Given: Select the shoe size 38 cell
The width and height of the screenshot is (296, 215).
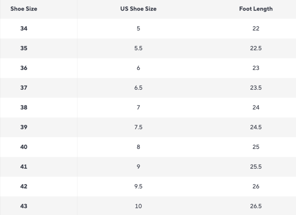Looking at the screenshot, I should 24,108.
